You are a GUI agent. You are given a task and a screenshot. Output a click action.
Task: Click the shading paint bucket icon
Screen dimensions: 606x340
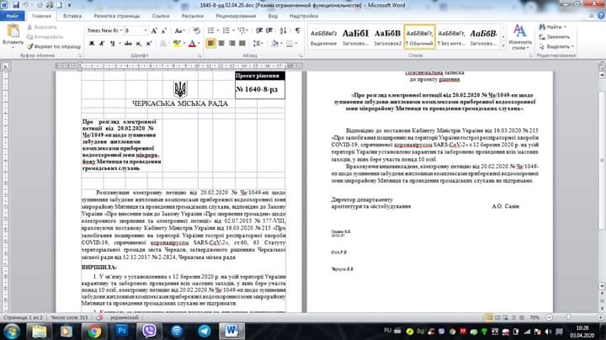(x=274, y=43)
